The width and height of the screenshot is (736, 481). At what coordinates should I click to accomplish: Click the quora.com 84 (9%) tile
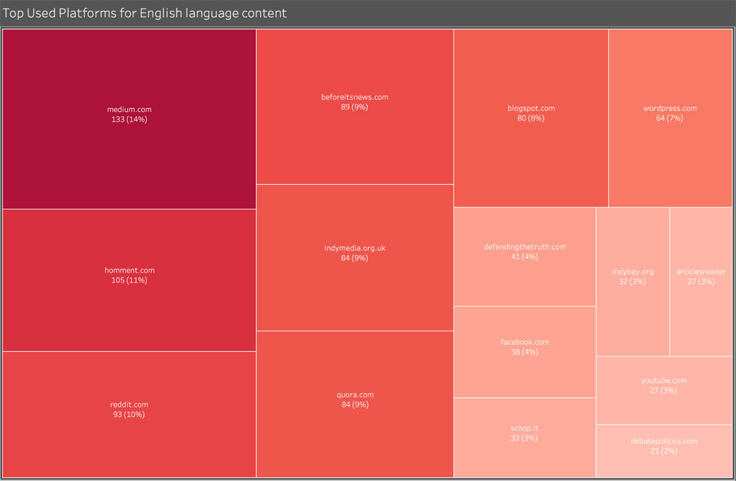355,404
